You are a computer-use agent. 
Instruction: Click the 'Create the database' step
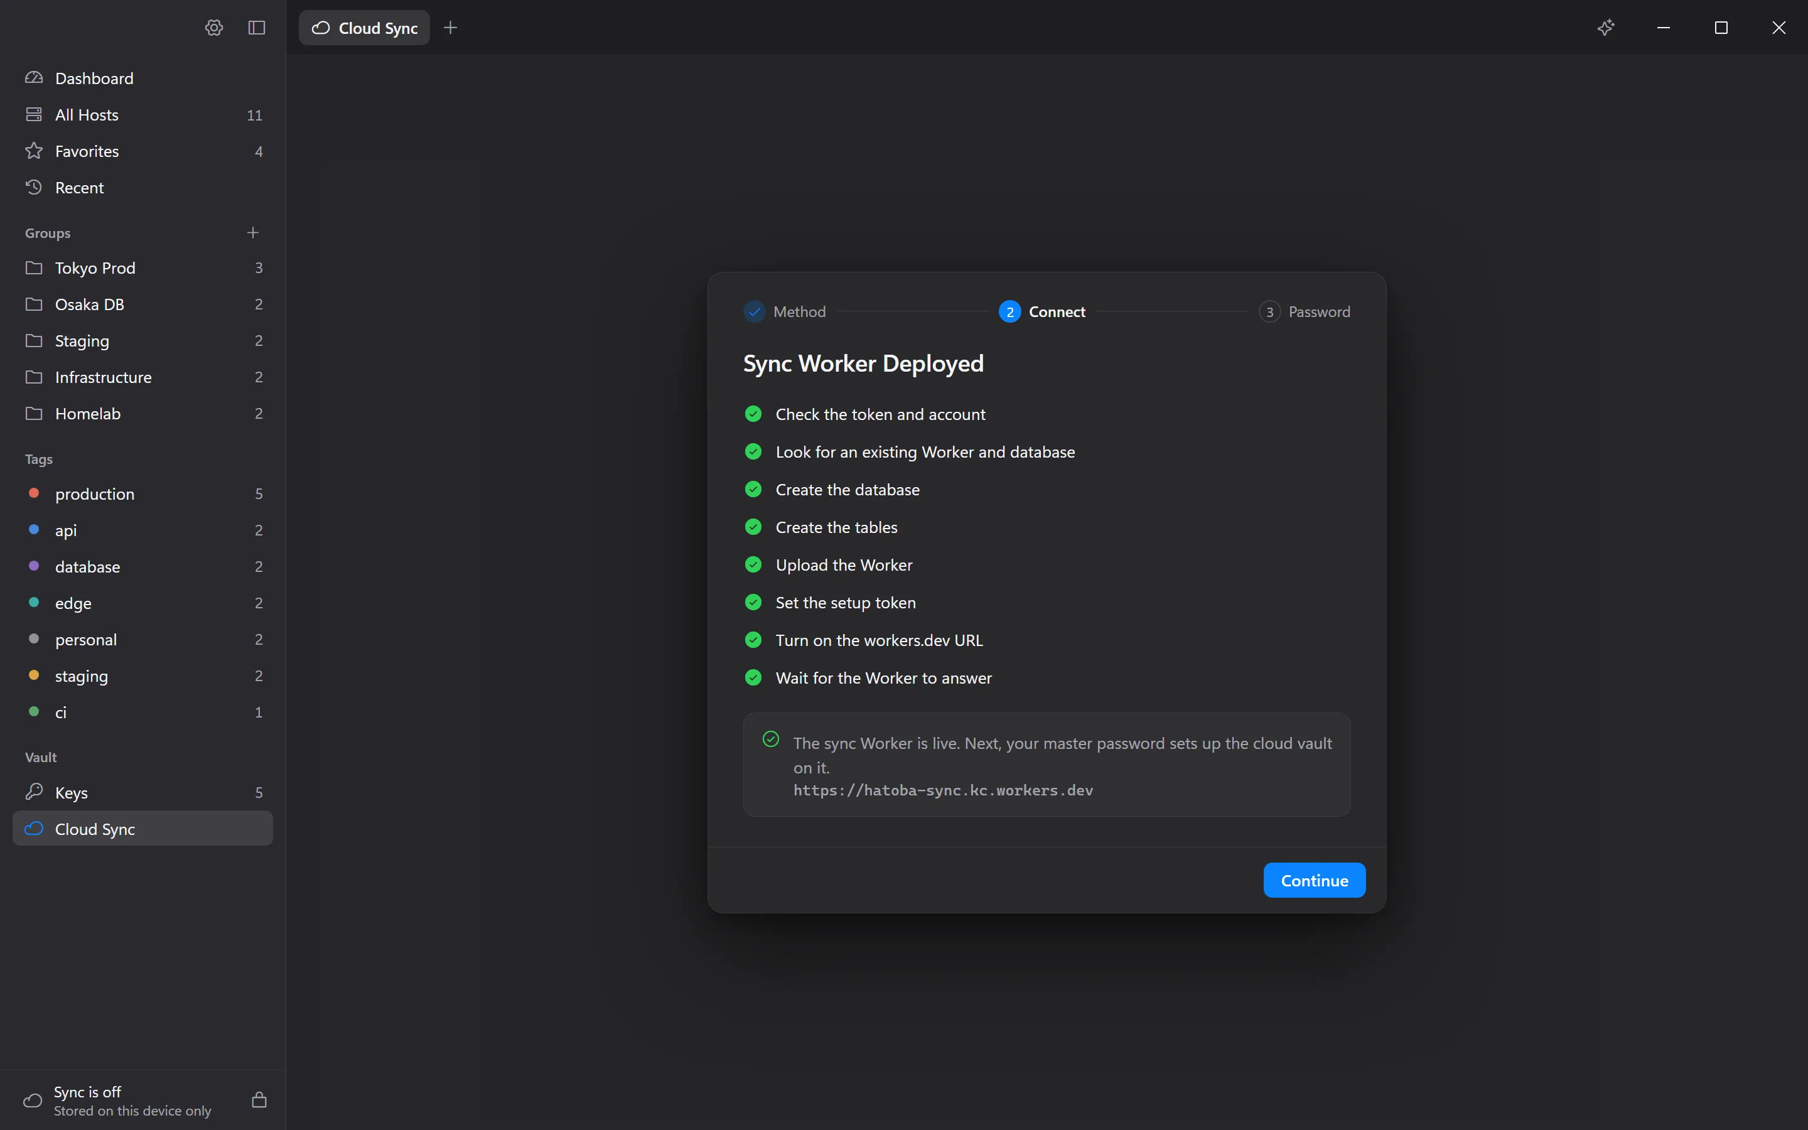832,490
